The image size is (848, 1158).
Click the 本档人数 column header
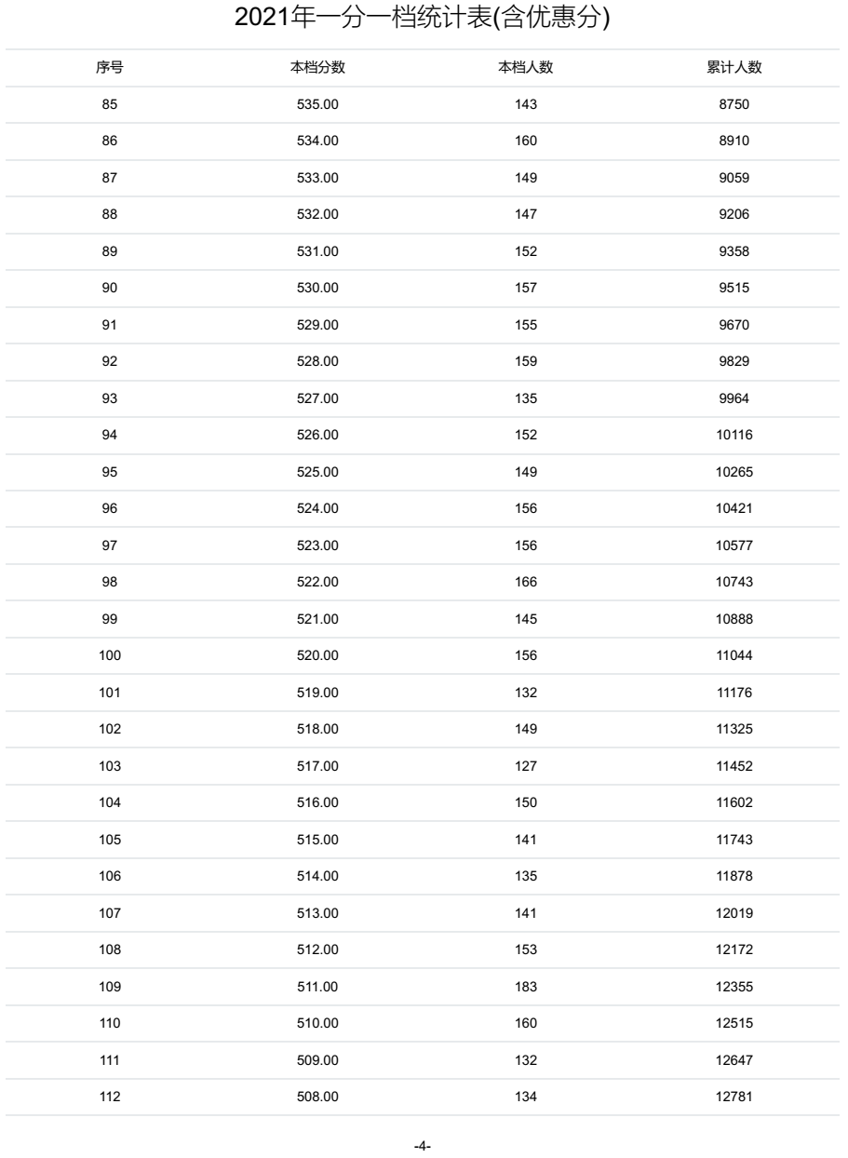tap(526, 67)
